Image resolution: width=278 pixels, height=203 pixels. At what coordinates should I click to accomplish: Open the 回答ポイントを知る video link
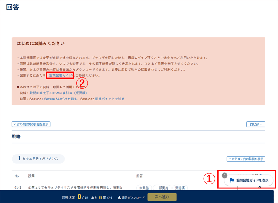(x=110, y=99)
